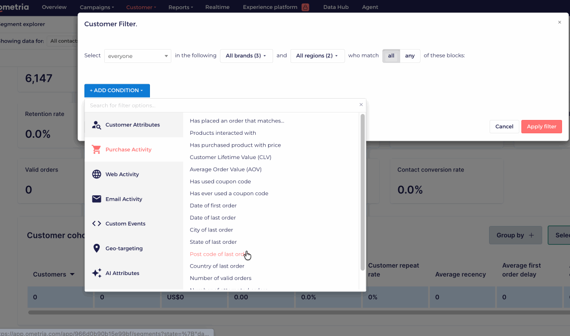Viewport: 570px width, 336px height.
Task: Choose 'State of last order'
Action: click(x=213, y=242)
